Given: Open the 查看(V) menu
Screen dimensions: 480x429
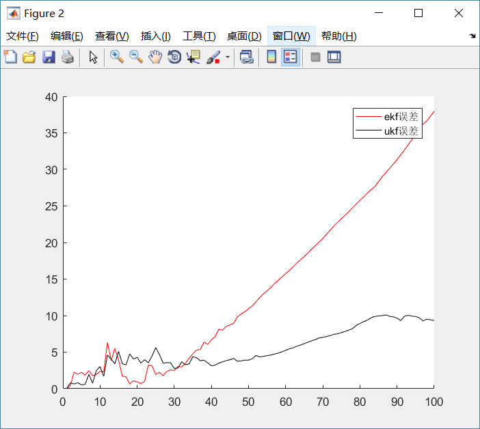Looking at the screenshot, I should 111,36.
